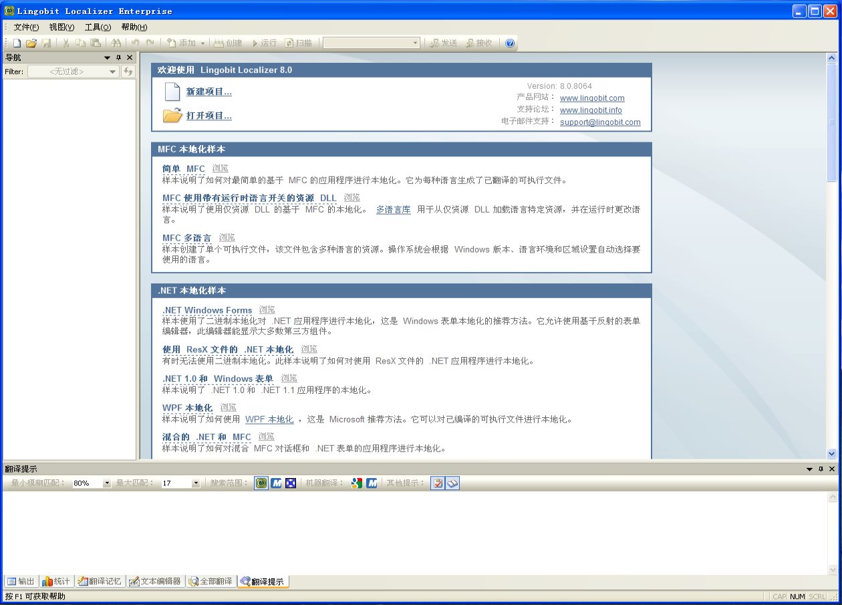The height and width of the screenshot is (605, 842).
Task: Close the 翻译提示 panel
Action: [x=832, y=469]
